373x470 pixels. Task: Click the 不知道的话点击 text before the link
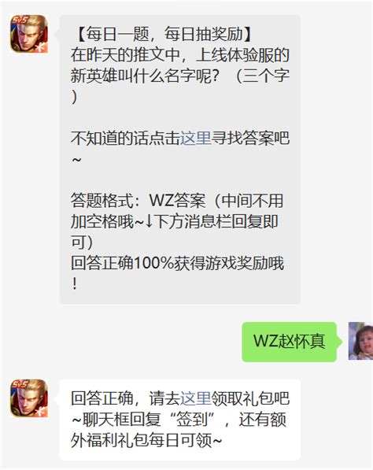coord(125,139)
